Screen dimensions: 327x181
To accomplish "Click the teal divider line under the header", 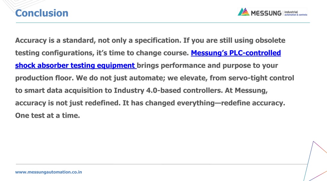I will [x=163, y=23].
